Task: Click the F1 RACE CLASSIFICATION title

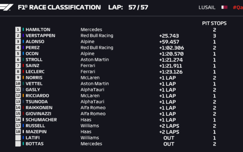Action: pyautogui.click(x=59, y=7)
